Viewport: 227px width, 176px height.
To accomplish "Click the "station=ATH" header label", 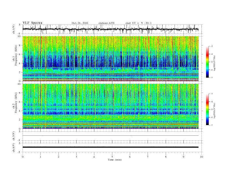I will [x=106, y=23].
